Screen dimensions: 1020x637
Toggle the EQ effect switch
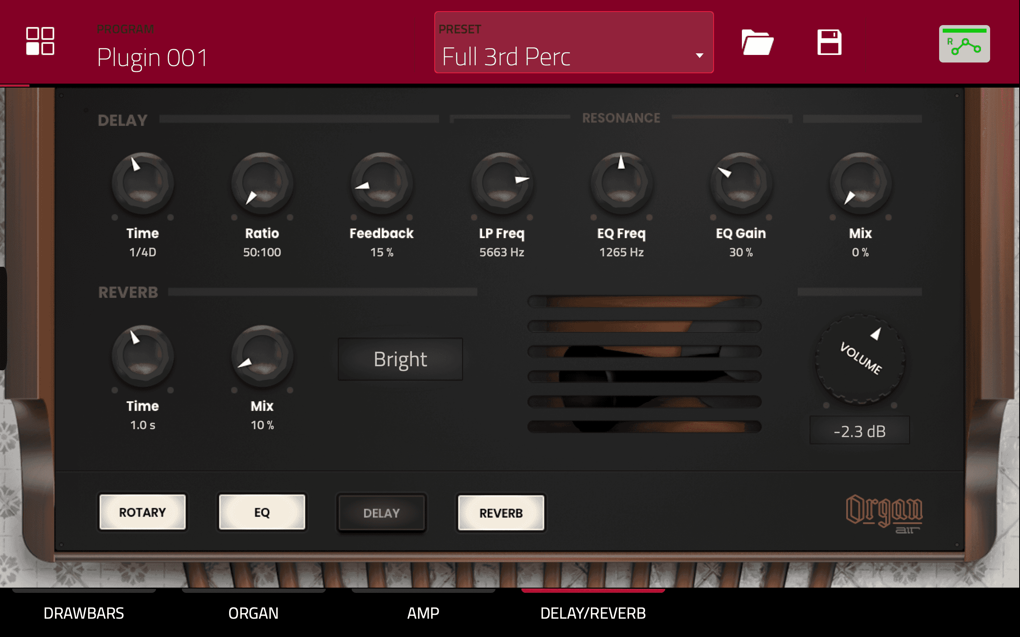click(262, 512)
